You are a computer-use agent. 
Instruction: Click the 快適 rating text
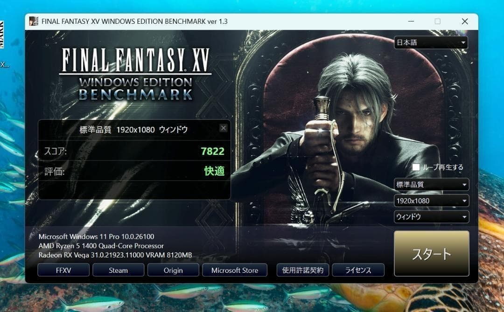(214, 171)
